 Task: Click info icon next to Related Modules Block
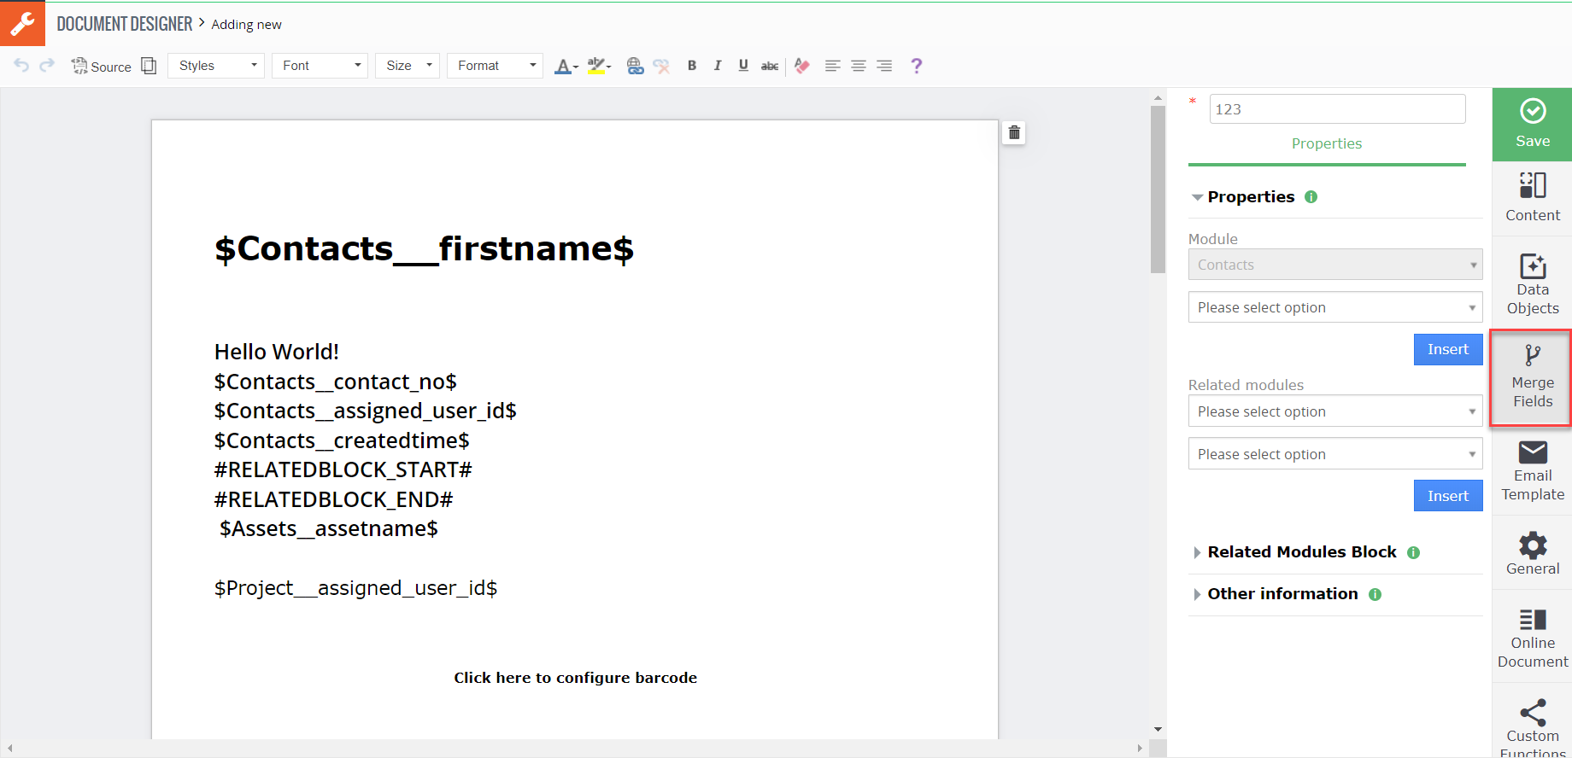(1414, 552)
